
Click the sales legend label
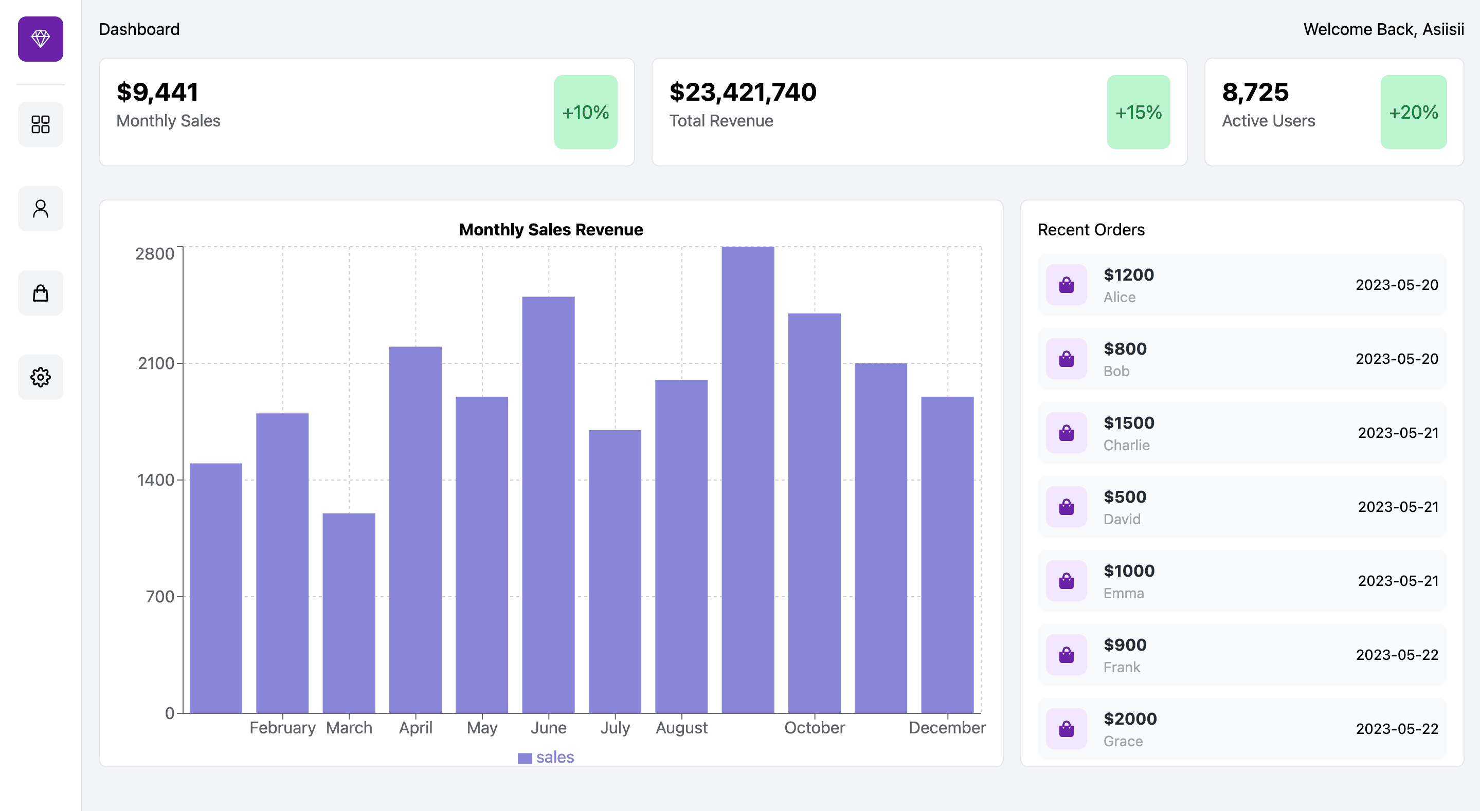(x=555, y=757)
